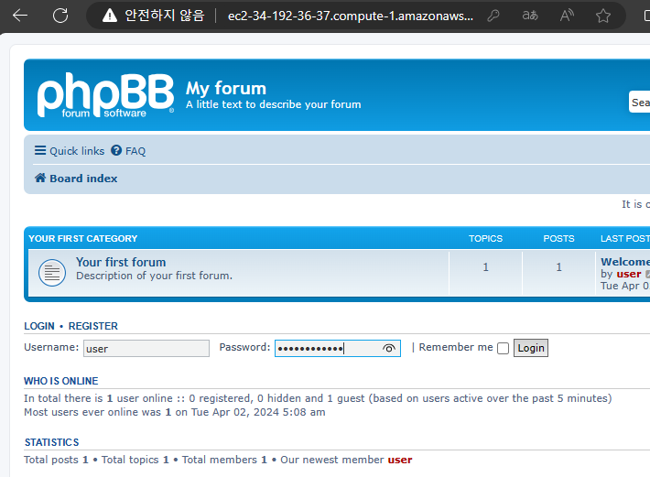The image size is (650, 477).
Task: Click the WHO IS ONLINE heading
Action: coord(61,381)
